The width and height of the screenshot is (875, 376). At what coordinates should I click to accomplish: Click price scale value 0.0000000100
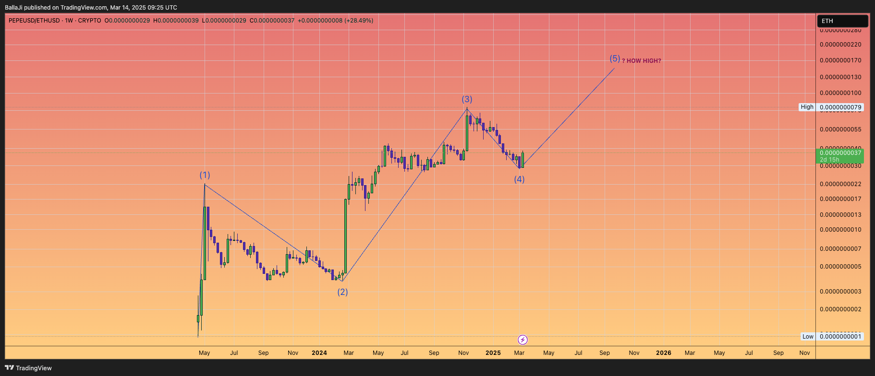click(840, 93)
